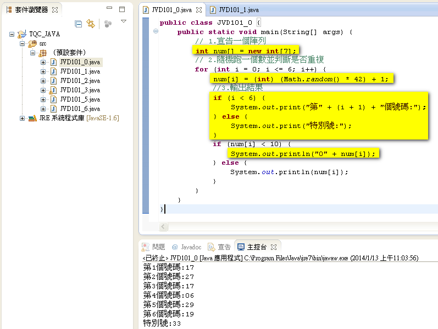Expand JVD101_5.java tree node
The image size is (438, 329).
click(43, 99)
